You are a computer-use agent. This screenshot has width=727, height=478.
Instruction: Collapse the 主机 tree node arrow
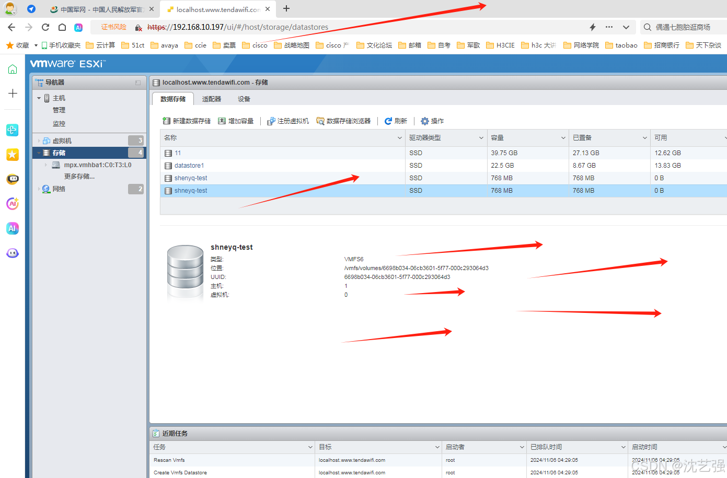39,98
